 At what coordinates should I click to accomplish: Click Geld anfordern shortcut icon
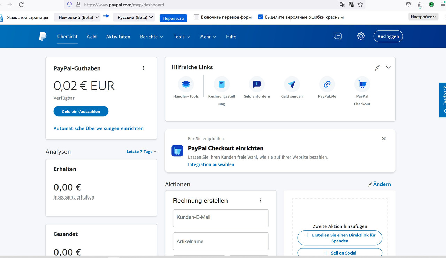tap(257, 84)
